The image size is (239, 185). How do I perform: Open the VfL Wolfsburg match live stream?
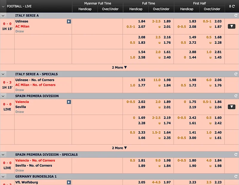click(69, 182)
